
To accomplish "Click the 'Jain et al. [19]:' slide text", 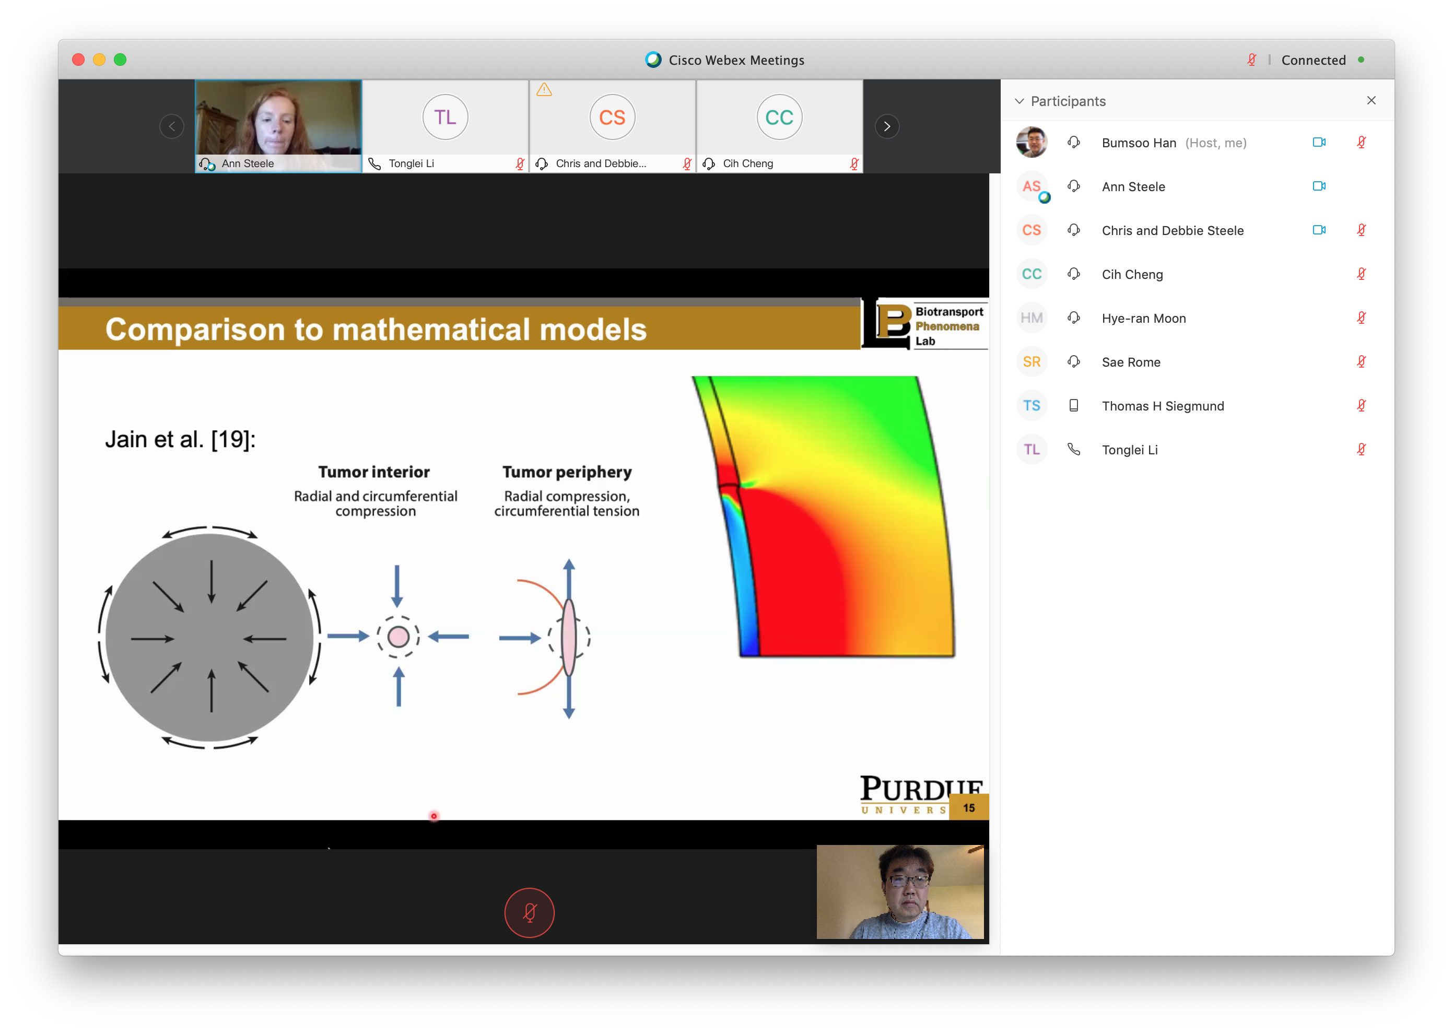I will [180, 439].
